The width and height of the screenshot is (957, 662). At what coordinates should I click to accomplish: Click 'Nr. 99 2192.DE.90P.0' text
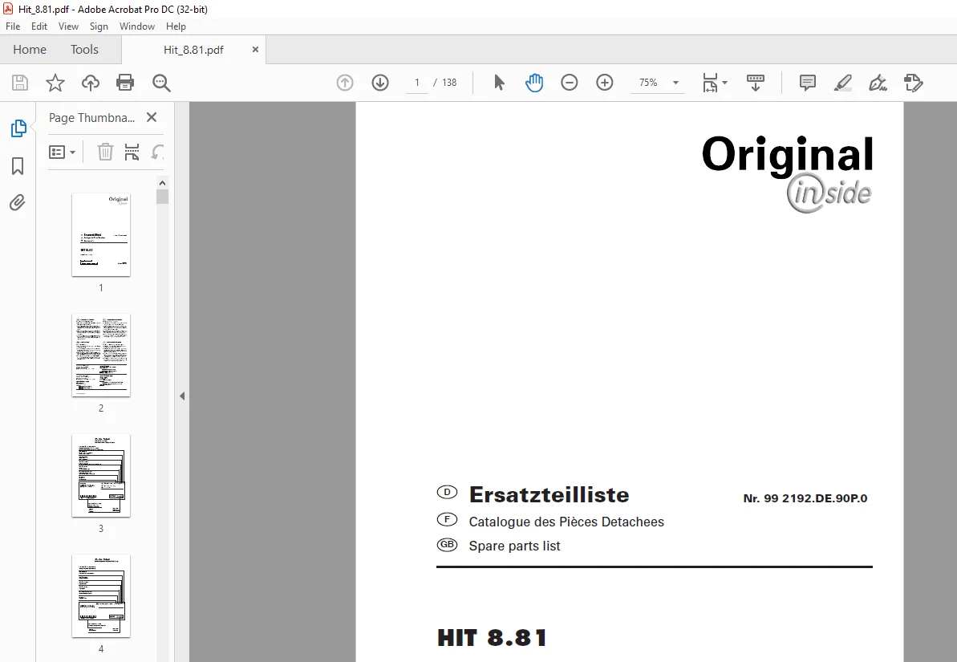(x=805, y=498)
